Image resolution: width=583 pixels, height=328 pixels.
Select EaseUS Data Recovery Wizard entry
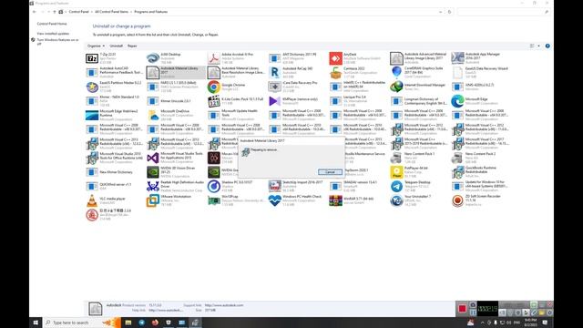point(480,73)
